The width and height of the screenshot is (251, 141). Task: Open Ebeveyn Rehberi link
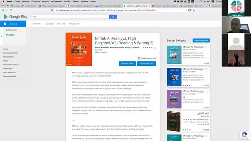point(9,76)
